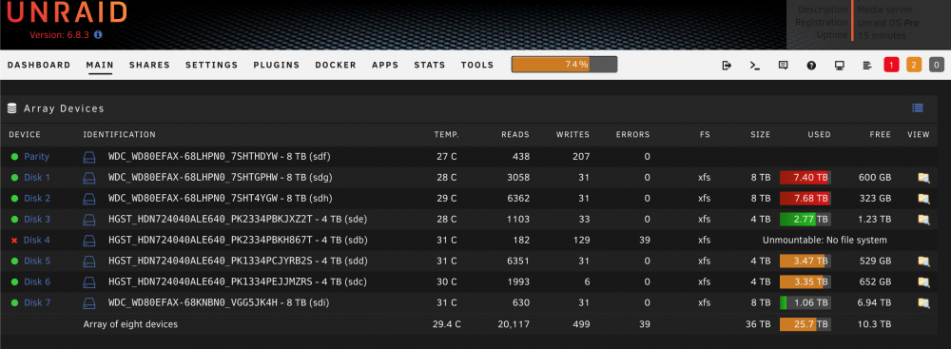Viewport: 951px width, 349px height.
Task: Browse Disk 1 with View icon
Action: pos(923,178)
